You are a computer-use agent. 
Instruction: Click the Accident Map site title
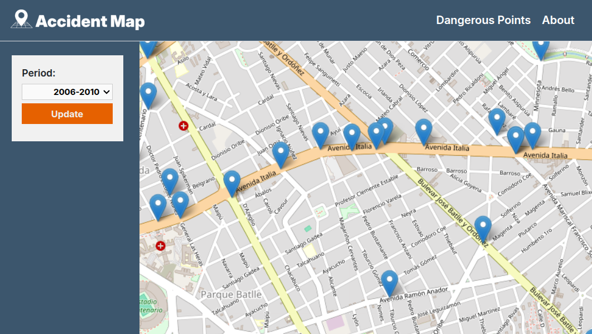[x=90, y=21]
